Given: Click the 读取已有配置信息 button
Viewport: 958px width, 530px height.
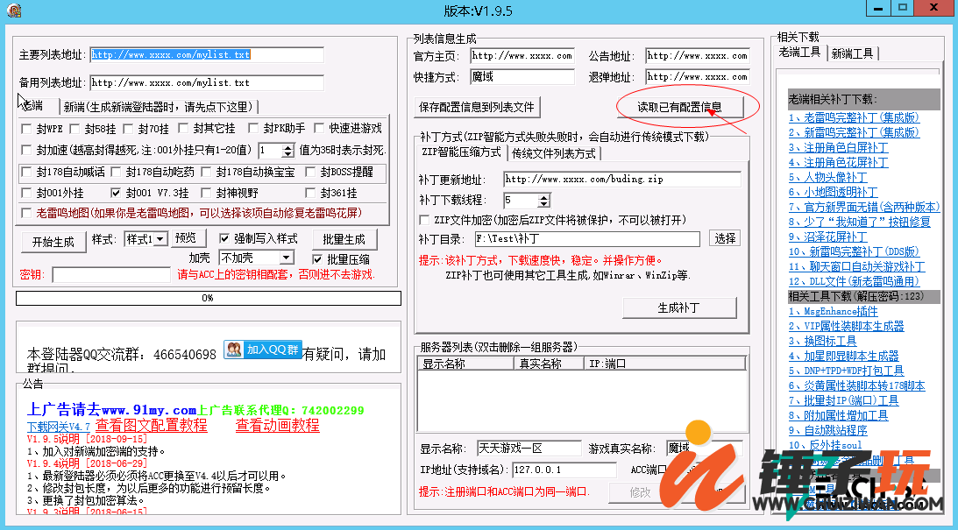Looking at the screenshot, I should [679, 107].
